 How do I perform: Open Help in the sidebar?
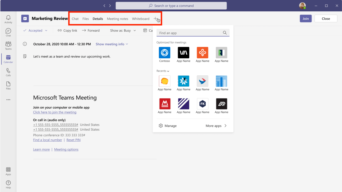[x=8, y=184]
